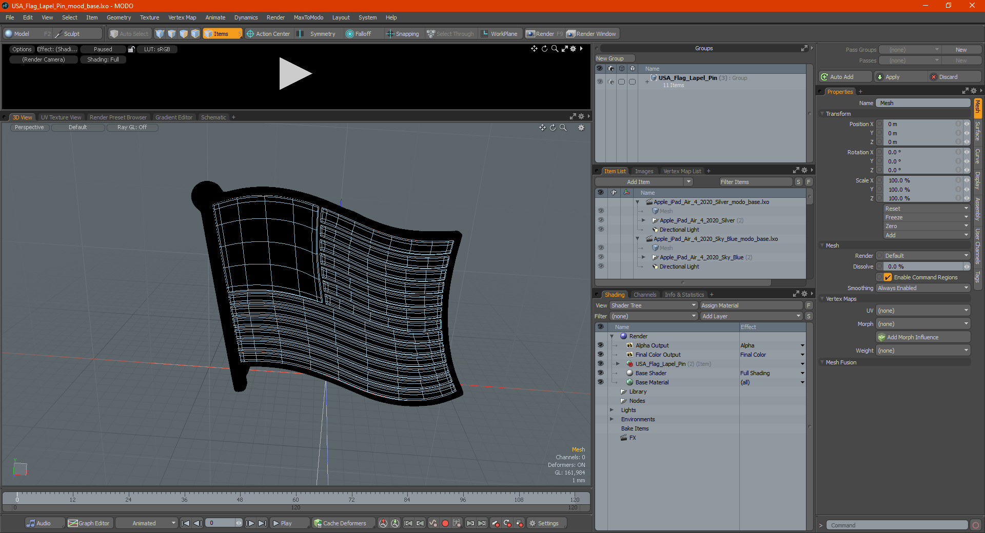The height and width of the screenshot is (533, 985).
Task: Collapse the Render shader tree node
Action: point(612,336)
